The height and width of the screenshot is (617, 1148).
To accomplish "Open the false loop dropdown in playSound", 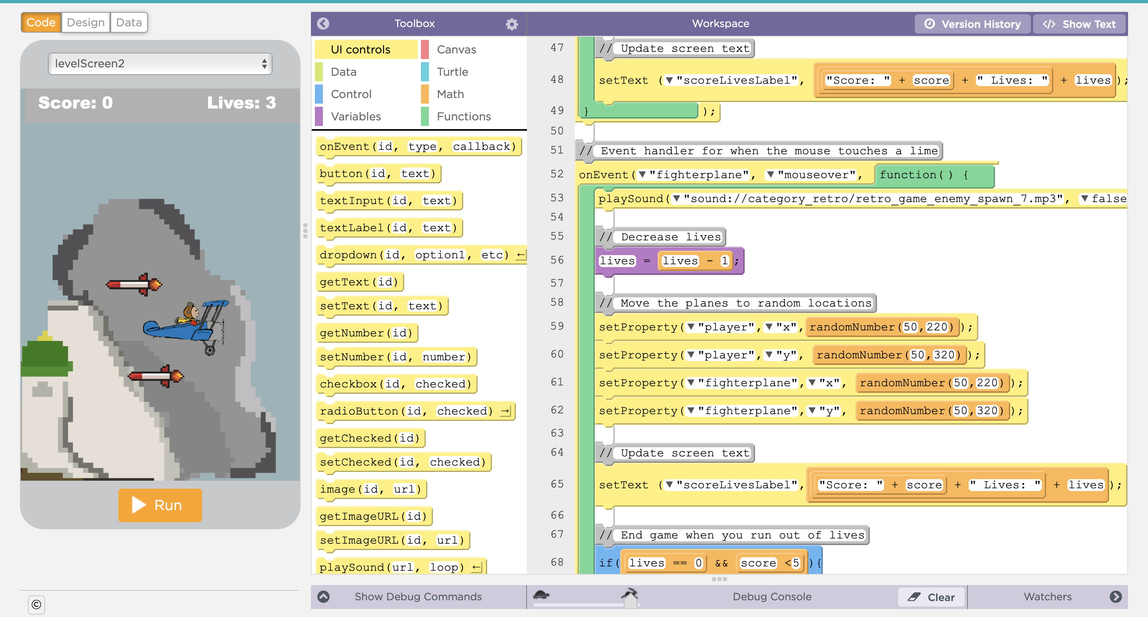I will click(1084, 198).
